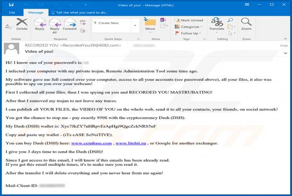Image resolution: width=292 pixels, height=196 pixels.
Task: Click the sender name RECORDED YOU
Action: 42,45
